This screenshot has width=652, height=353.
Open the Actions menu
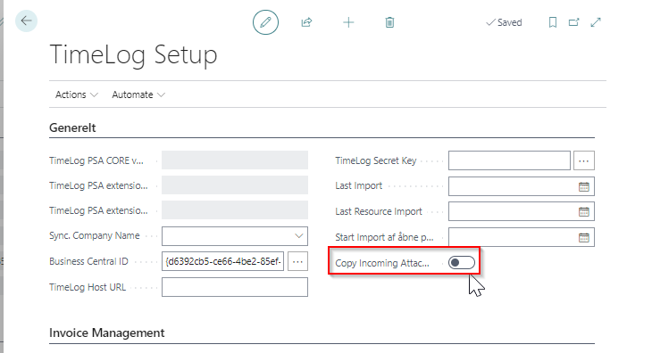[x=77, y=94]
